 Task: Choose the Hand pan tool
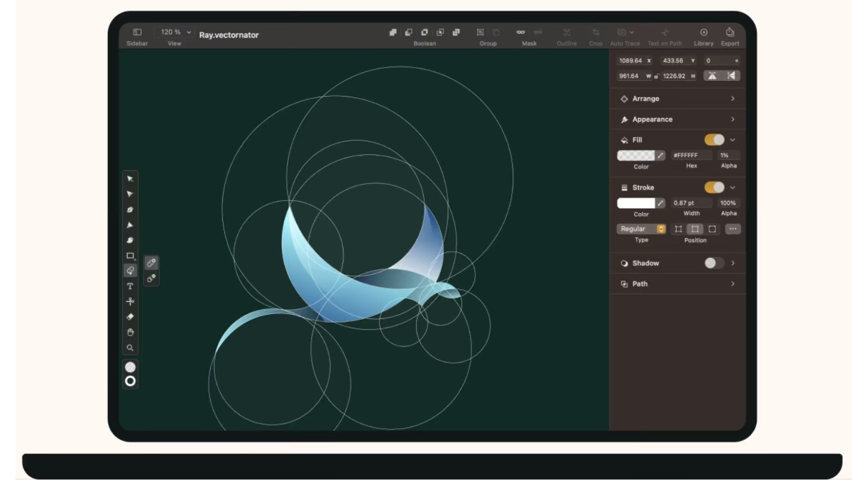click(130, 333)
